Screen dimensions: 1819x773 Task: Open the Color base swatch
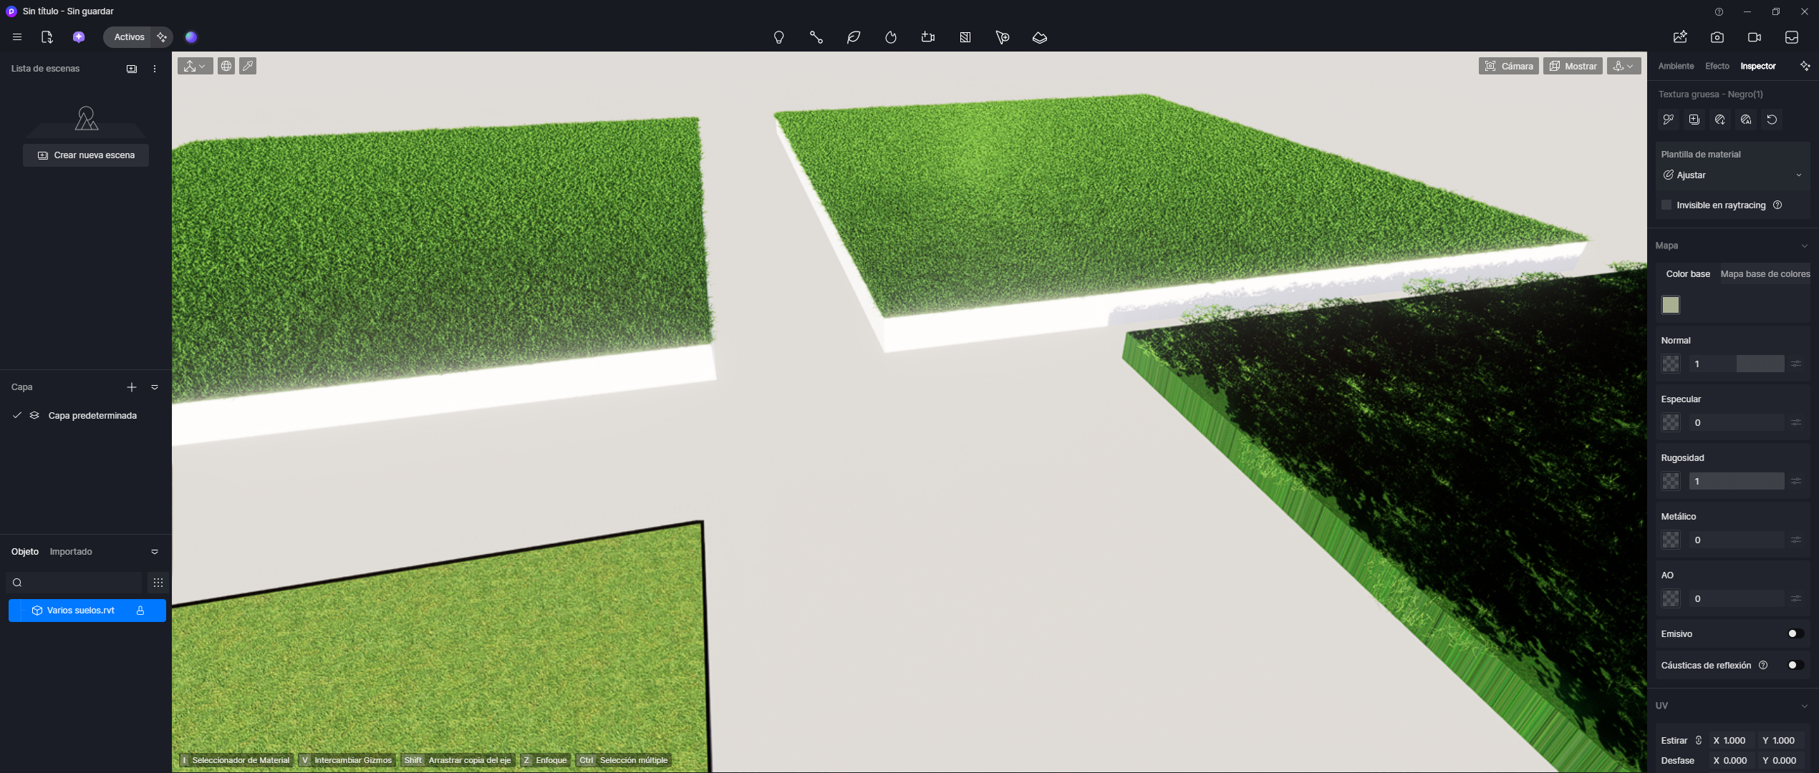(1670, 305)
